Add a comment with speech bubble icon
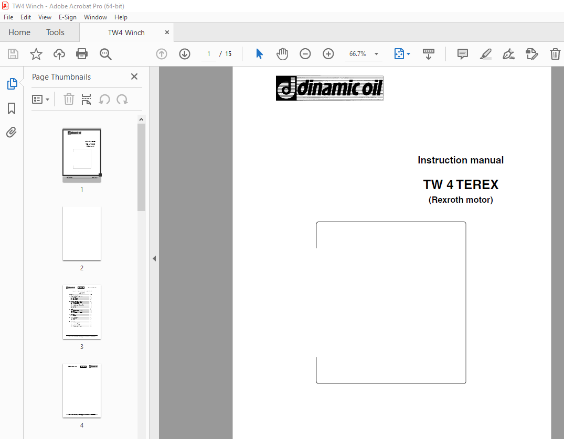Viewport: 564px width, 439px height. tap(463, 54)
